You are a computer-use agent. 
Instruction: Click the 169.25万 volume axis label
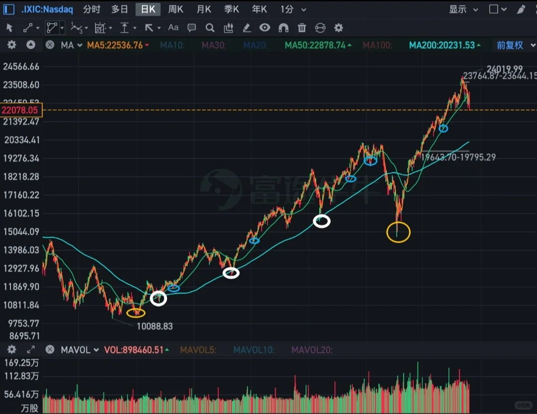(x=21, y=363)
